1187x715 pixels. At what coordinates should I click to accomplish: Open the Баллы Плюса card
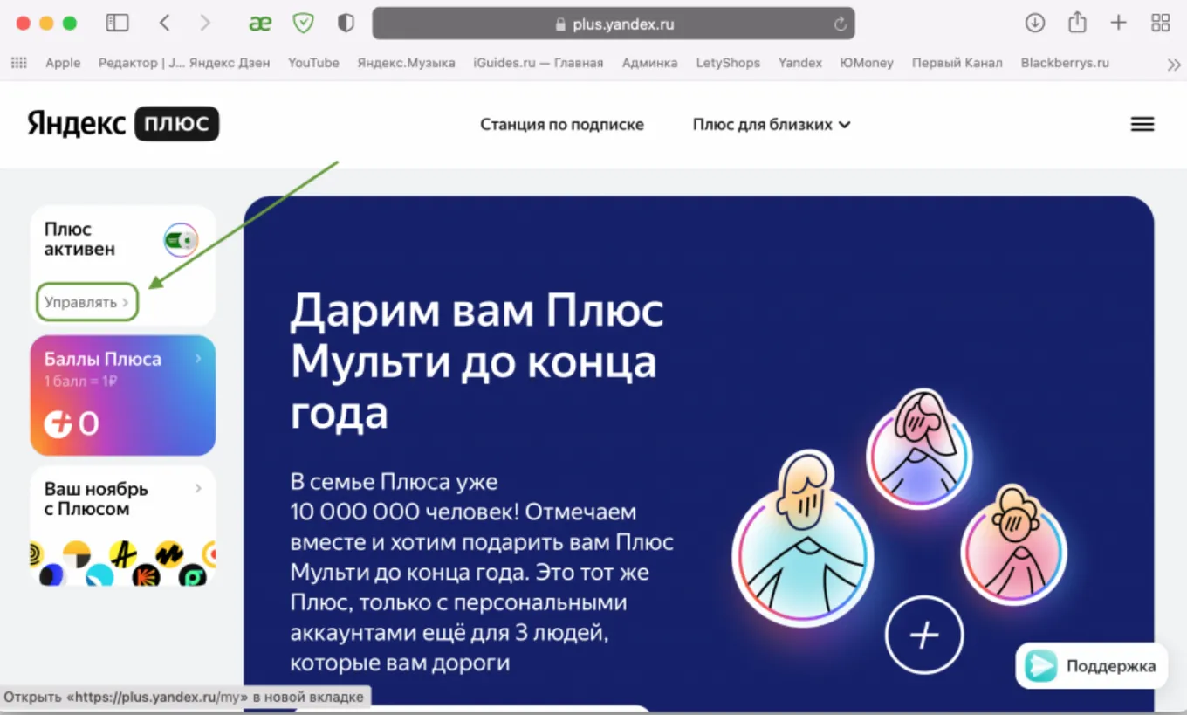(123, 395)
